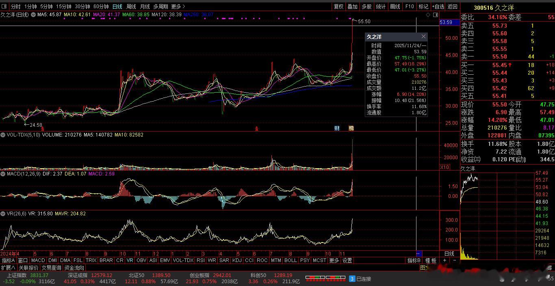The width and height of the screenshot is (555, 286).
Task: Toggle the right panel icon above chart
Action: click(x=436, y=15)
